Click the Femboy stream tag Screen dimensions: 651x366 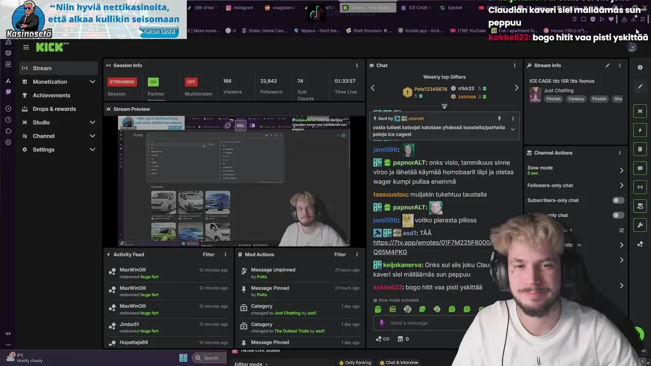pos(576,99)
